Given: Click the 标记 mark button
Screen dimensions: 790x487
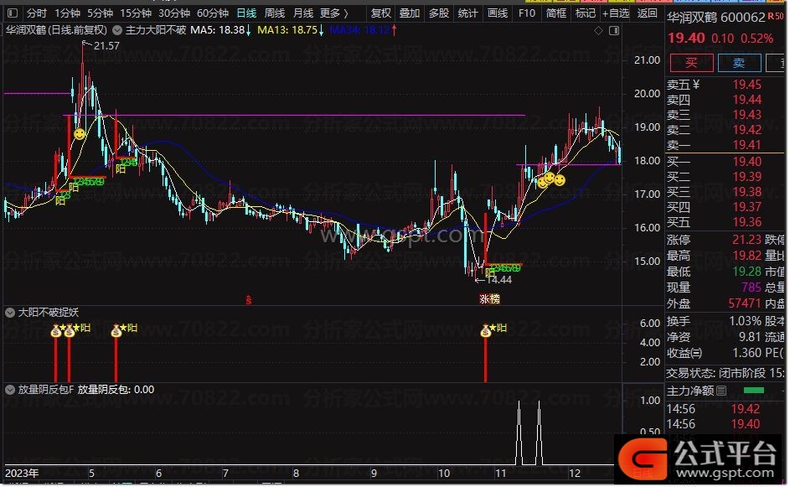Looking at the screenshot, I should tap(586, 13).
